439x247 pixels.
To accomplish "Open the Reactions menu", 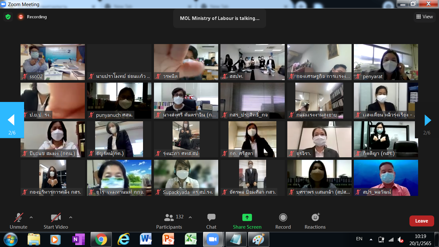I will [315, 221].
